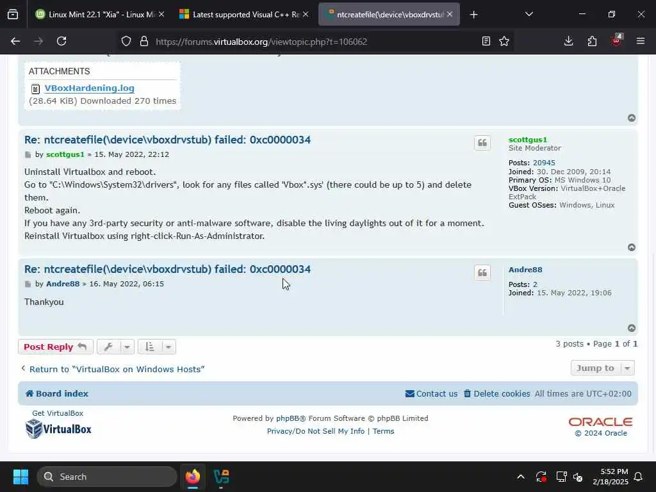The image size is (656, 492).
Task: Show hidden system tray icons
Action: tap(521, 477)
